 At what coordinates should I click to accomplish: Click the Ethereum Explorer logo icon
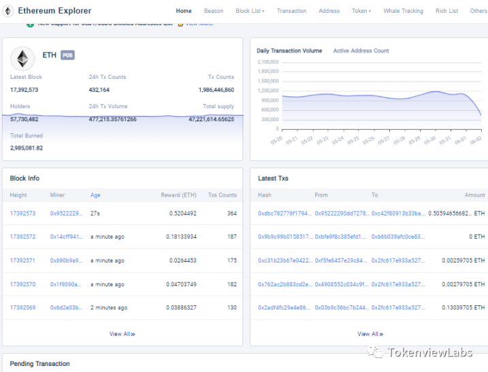pyautogui.click(x=9, y=11)
